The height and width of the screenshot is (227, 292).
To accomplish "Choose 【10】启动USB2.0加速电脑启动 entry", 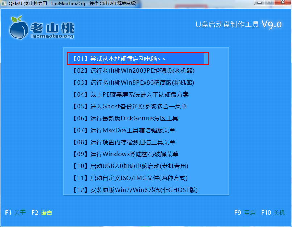I will tap(130, 166).
